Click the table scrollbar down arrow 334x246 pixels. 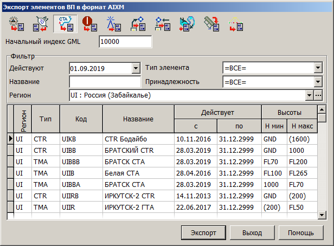pos(322,215)
